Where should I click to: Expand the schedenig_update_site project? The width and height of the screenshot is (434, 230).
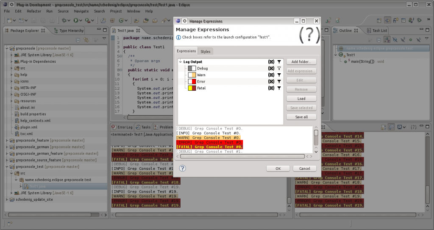pyautogui.click(x=7, y=199)
